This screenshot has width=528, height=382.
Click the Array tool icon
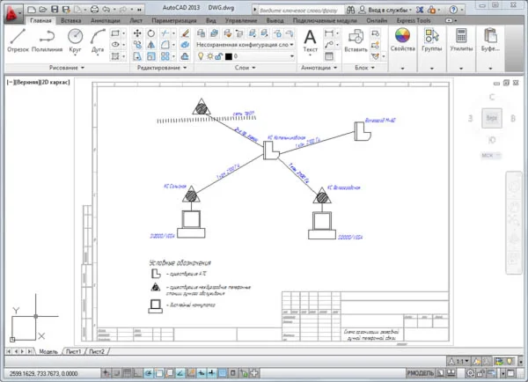[165, 56]
